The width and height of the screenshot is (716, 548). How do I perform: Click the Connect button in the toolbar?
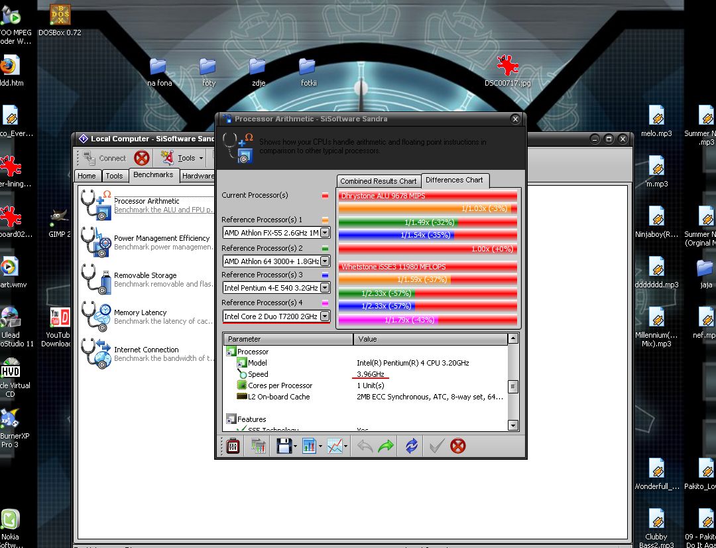pyautogui.click(x=104, y=158)
